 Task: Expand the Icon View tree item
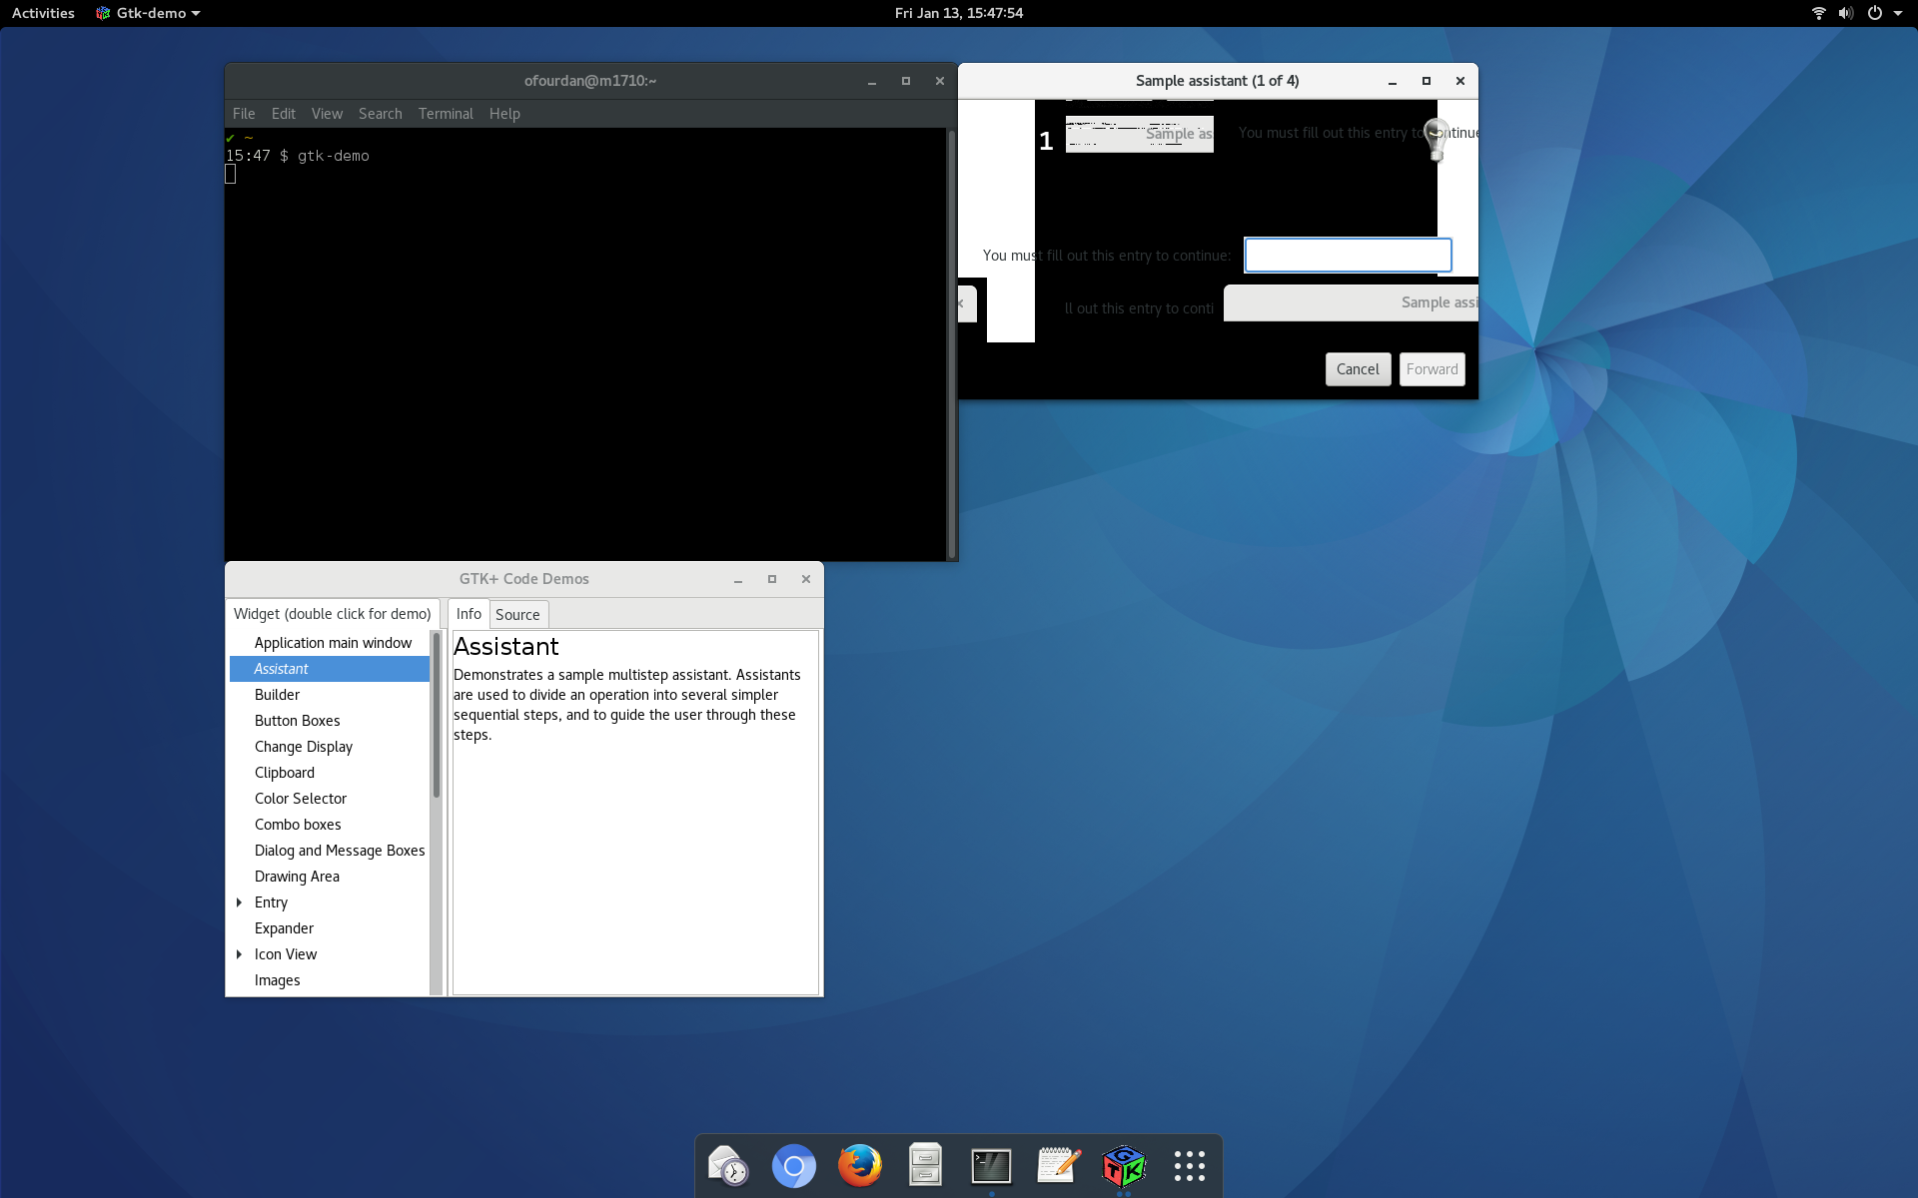click(x=240, y=954)
